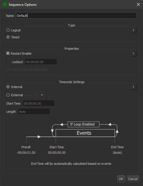Click the Name field containing Default
Viewport: 143px width, 186px height.
[x=76, y=15]
